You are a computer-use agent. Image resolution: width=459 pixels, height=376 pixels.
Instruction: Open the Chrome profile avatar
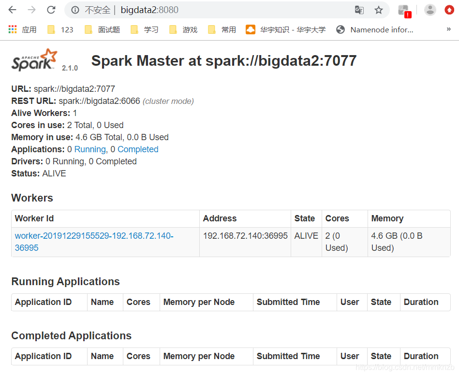click(x=430, y=10)
